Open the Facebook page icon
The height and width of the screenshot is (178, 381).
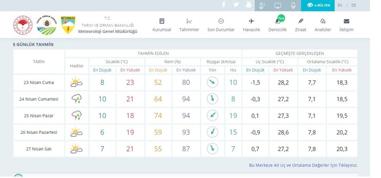pos(224,5)
